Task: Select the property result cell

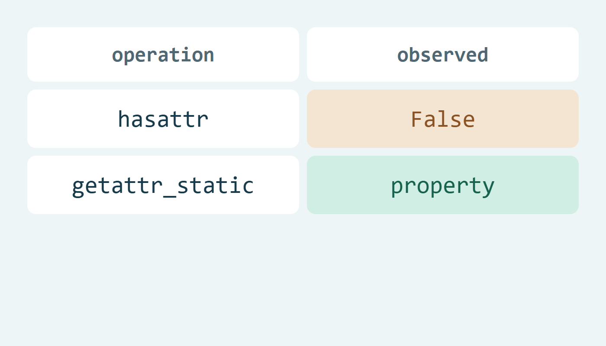Action: (443, 185)
